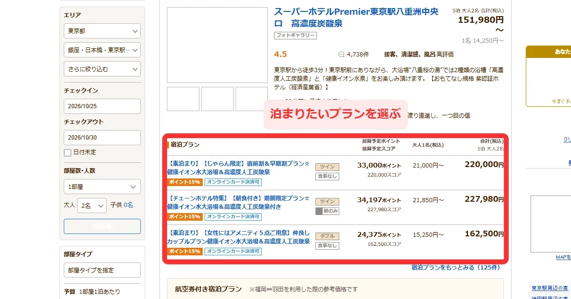Click the 部屋タイプを指定 field
571x299 pixels.
coord(102,270)
